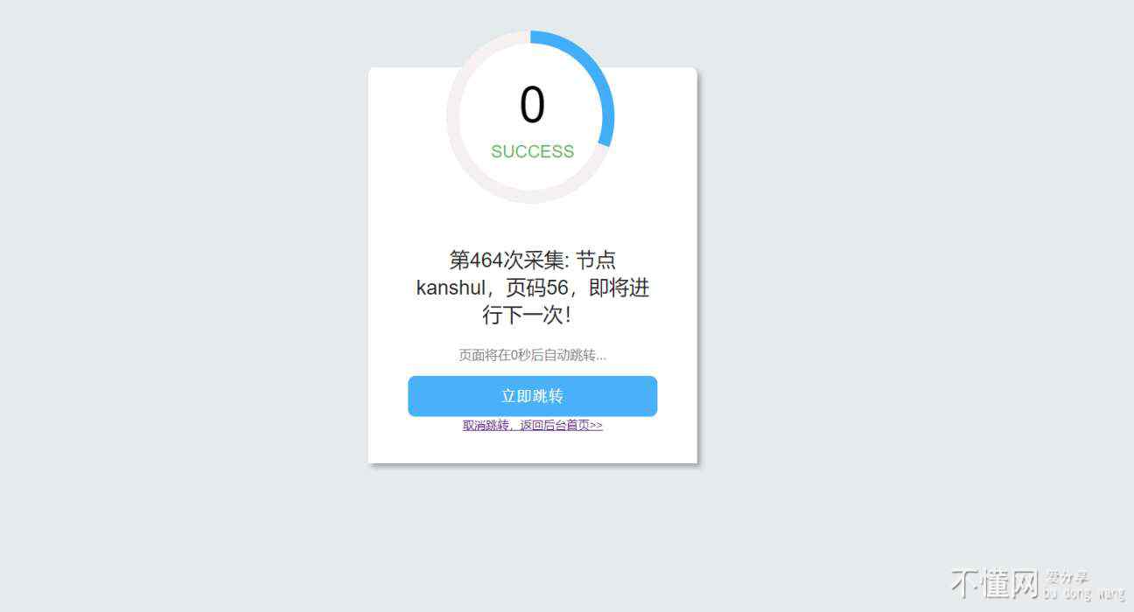The height and width of the screenshot is (612, 1134).
Task: Click the bu dong wang pinyin watermark
Action: pos(1084,594)
